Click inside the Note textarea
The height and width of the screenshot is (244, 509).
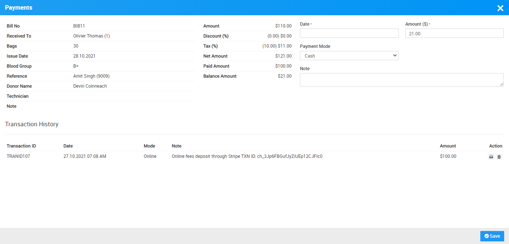402,80
